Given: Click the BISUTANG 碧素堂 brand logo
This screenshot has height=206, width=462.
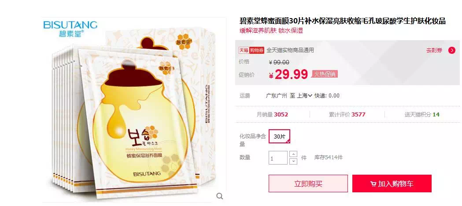Looking at the screenshot, I should pyautogui.click(x=70, y=29).
